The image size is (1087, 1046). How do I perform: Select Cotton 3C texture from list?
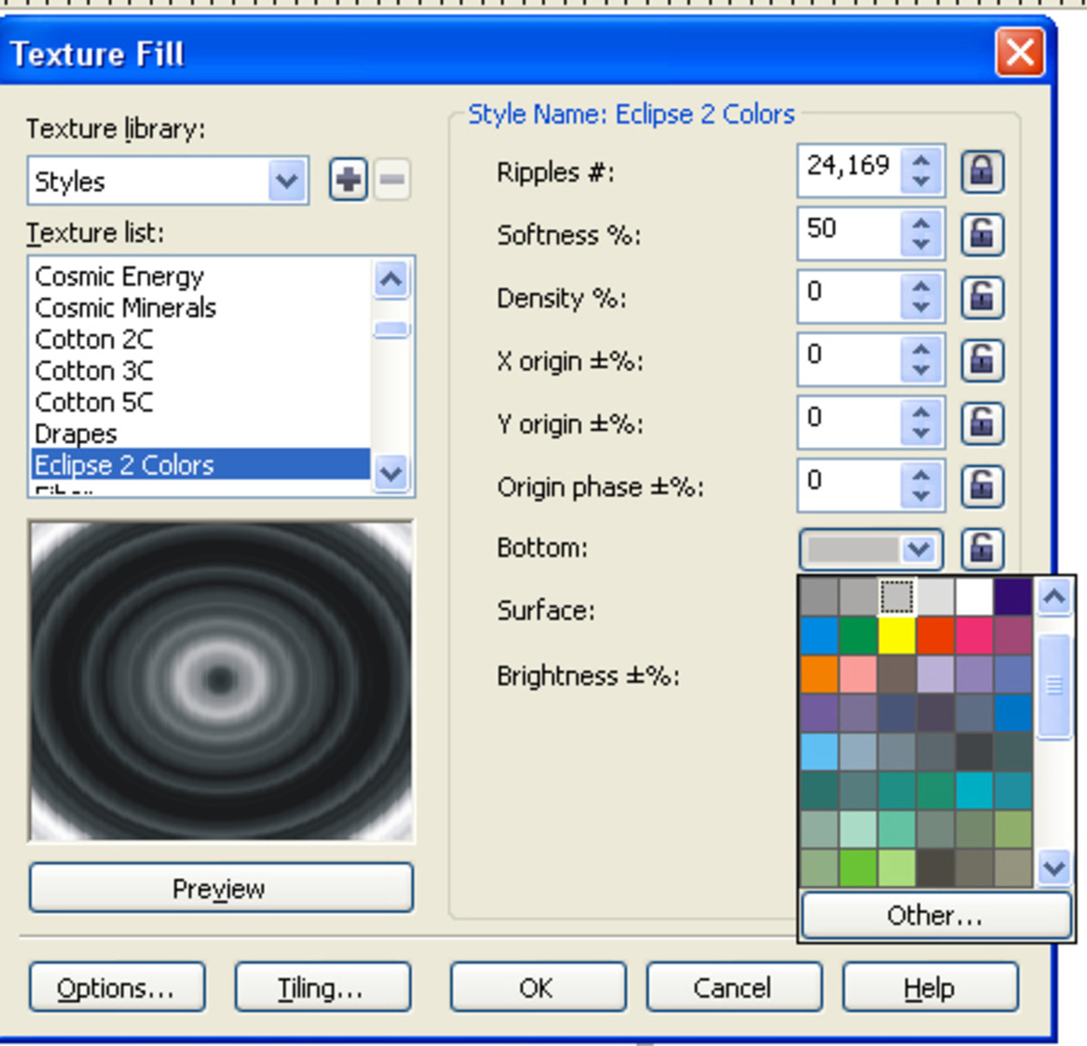94,371
